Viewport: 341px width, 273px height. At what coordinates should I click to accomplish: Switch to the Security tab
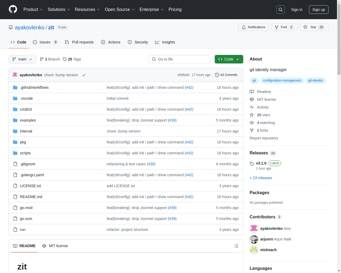coord(138,42)
